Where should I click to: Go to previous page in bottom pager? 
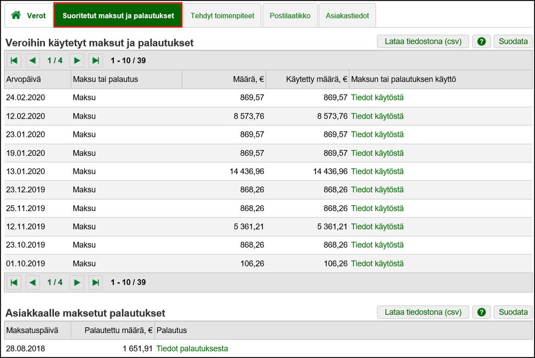33,282
